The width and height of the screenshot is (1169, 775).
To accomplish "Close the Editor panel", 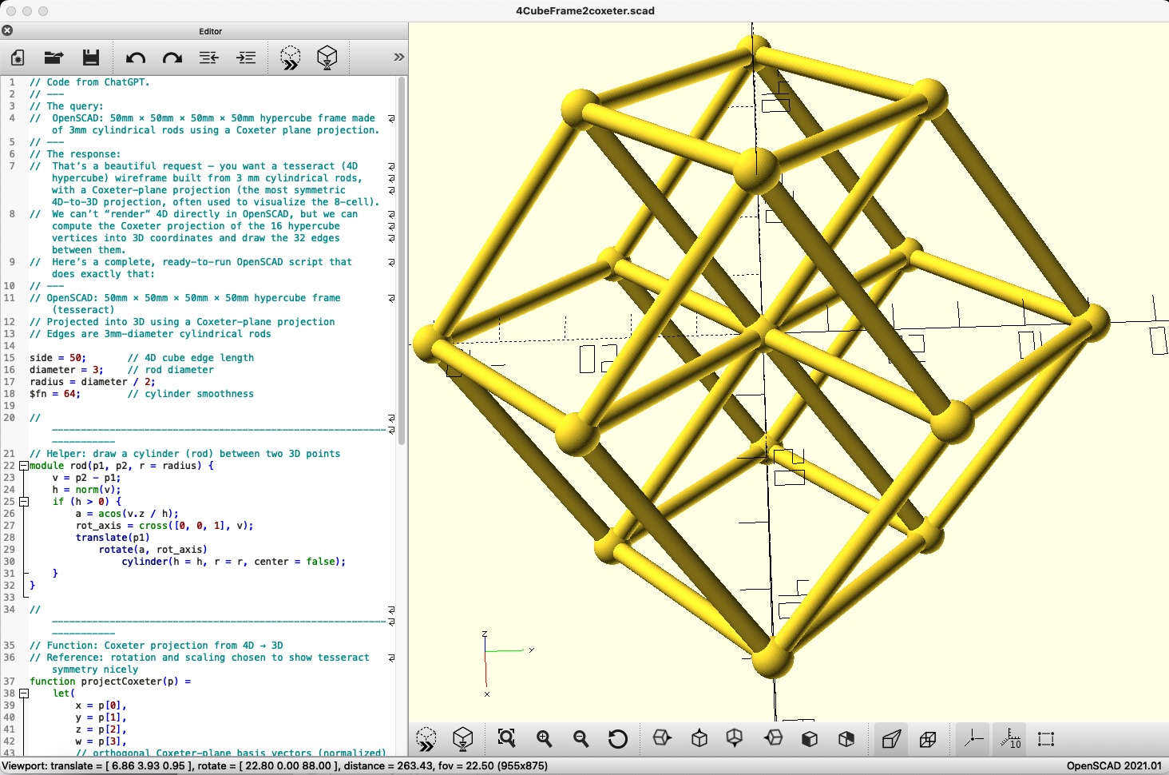I will [x=7, y=31].
